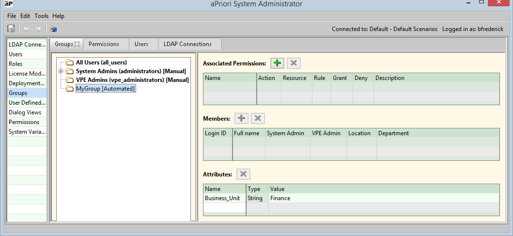513x236 pixels.
Task: Click the remove member X icon
Action: coord(258,118)
